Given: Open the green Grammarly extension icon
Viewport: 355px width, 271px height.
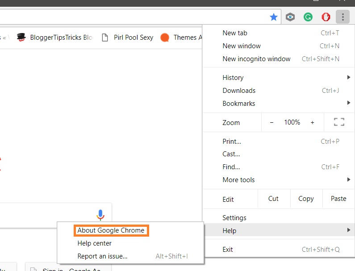Looking at the screenshot, I should click(308, 17).
